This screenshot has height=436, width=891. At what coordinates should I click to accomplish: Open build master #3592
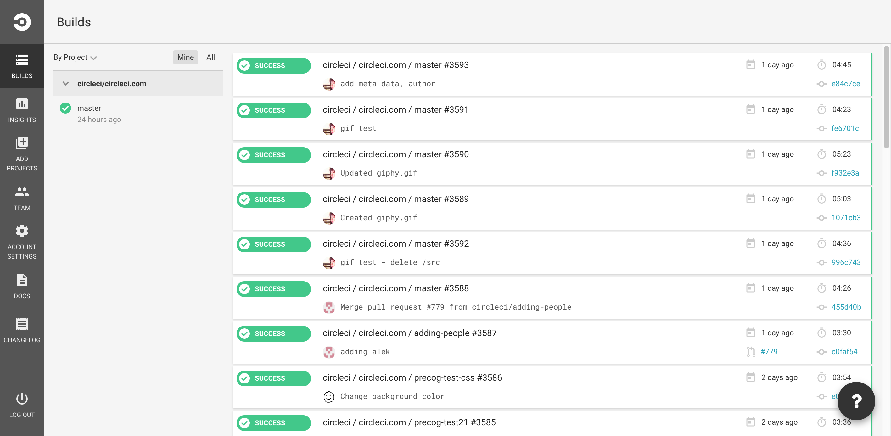coord(395,243)
